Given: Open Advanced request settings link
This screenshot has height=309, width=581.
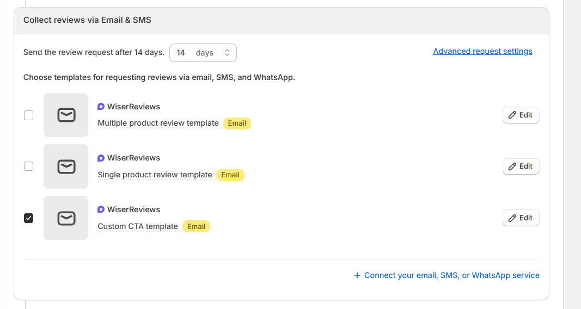Looking at the screenshot, I should click(x=482, y=51).
